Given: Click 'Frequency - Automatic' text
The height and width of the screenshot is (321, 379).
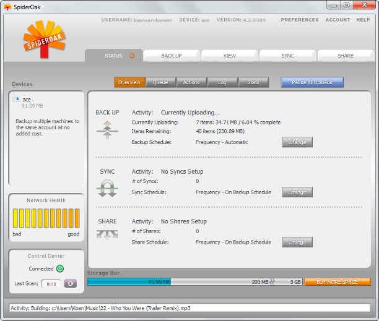Looking at the screenshot, I should 222,142.
